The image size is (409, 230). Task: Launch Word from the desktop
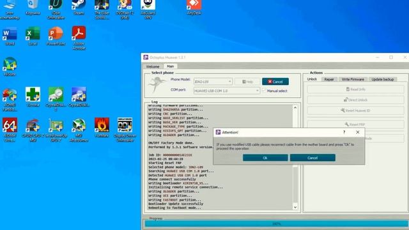[10, 36]
